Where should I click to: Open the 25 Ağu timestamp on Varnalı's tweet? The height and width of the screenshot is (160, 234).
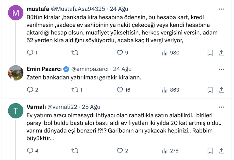tap(91, 107)
